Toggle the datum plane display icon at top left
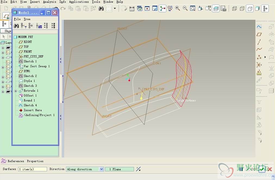This screenshot has height=180, width=275. (x=7, y=16)
